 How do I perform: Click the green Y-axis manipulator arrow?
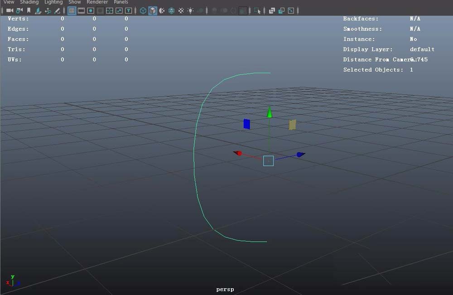pyautogui.click(x=270, y=113)
